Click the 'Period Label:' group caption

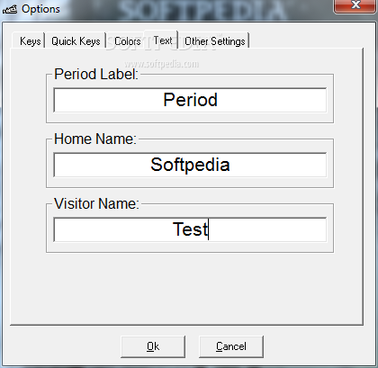pos(96,74)
